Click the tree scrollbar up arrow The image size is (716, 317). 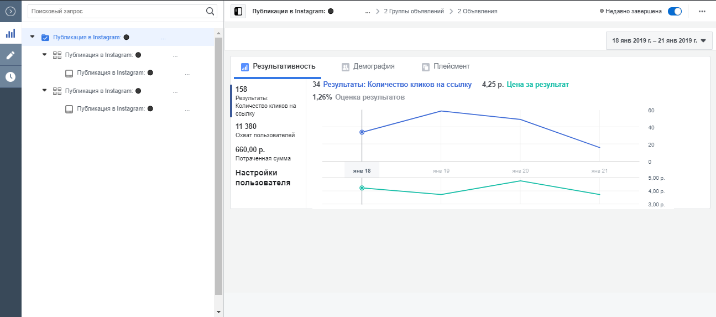218,33
